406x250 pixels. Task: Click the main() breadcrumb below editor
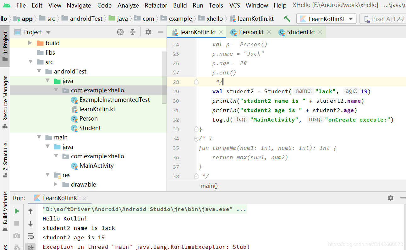pyautogui.click(x=209, y=186)
